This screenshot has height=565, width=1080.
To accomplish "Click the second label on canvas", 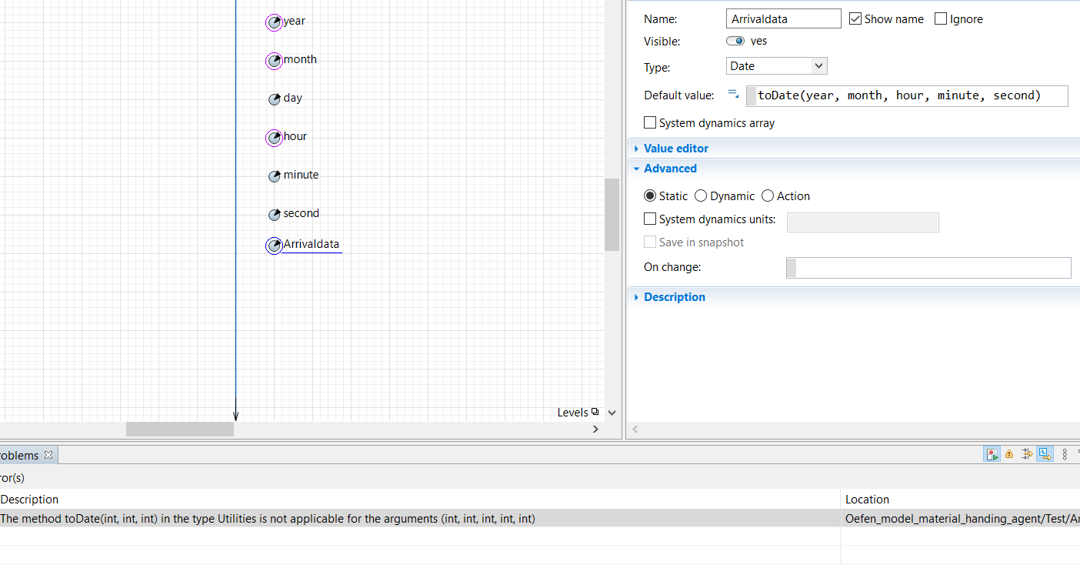I will [x=301, y=213].
